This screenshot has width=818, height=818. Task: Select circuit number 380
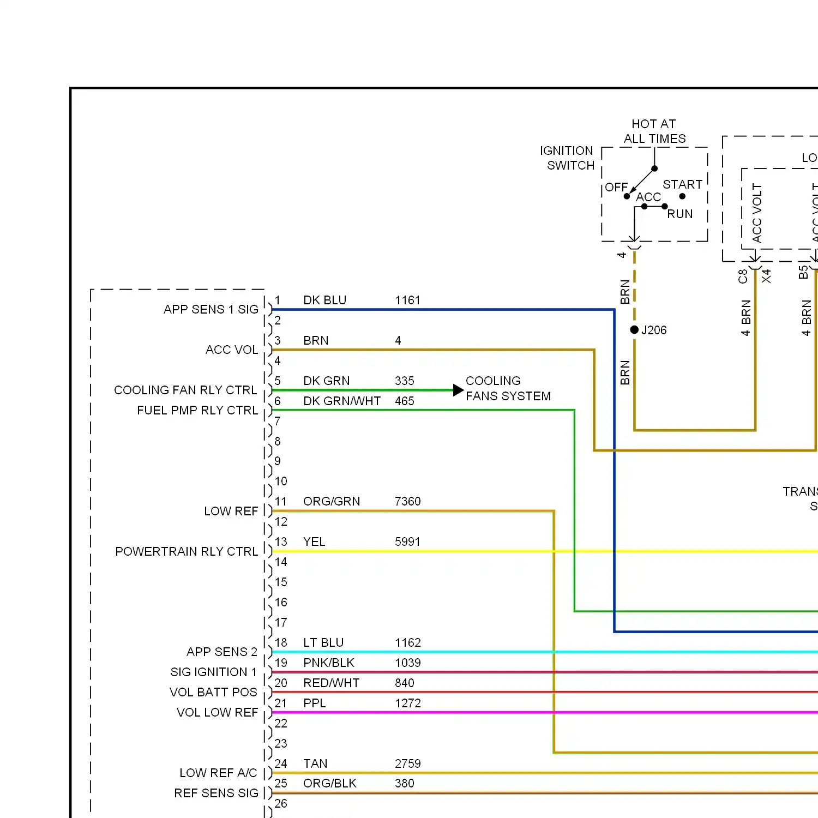(x=404, y=783)
